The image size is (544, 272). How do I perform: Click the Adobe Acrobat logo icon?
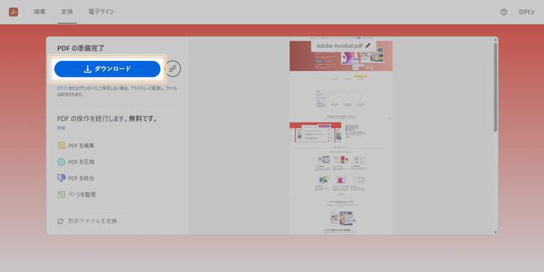14,12
